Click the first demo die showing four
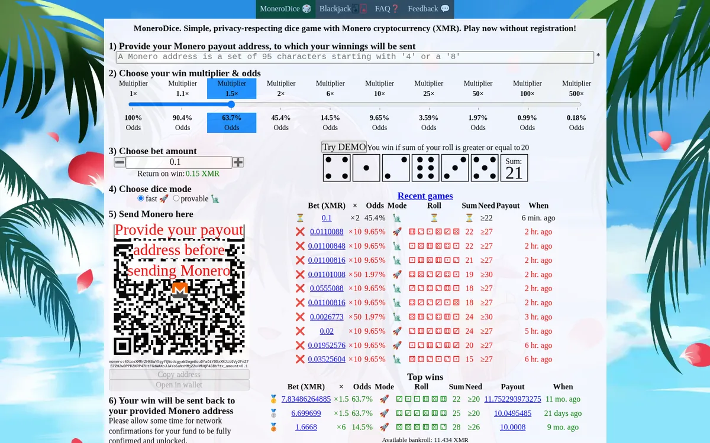 coord(337,168)
